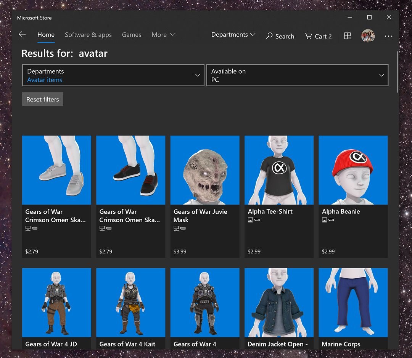Click the $2.99 price under Alpha Beanie
The width and height of the screenshot is (412, 358).
coord(328,252)
